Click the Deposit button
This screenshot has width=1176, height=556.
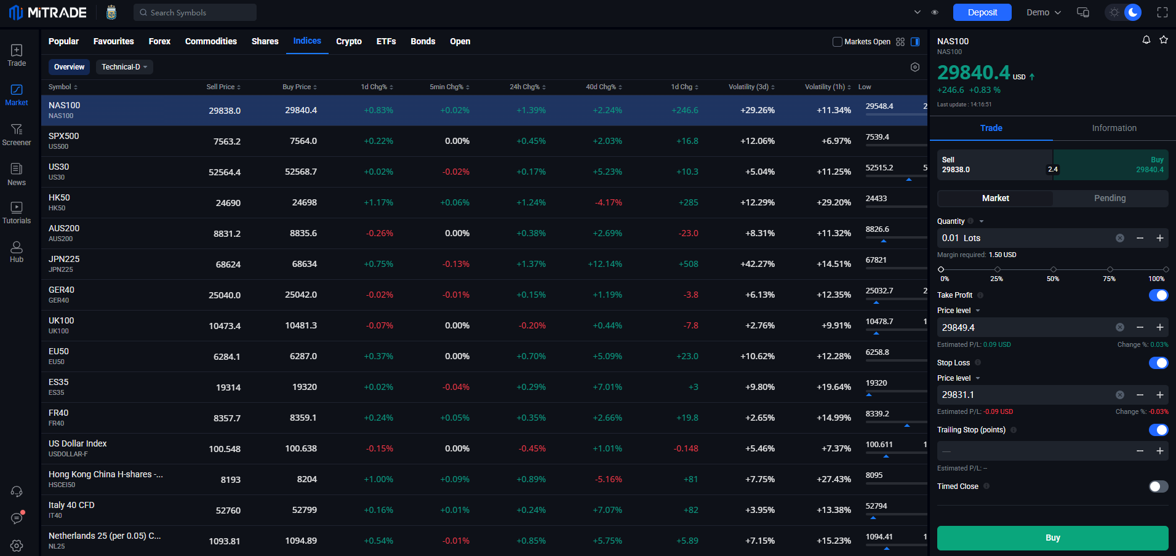[982, 12]
